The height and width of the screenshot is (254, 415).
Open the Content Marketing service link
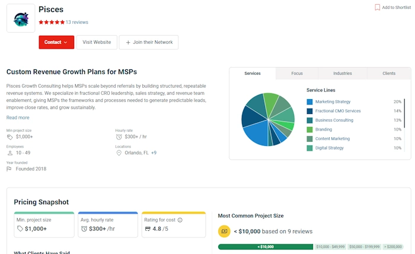coord(333,139)
